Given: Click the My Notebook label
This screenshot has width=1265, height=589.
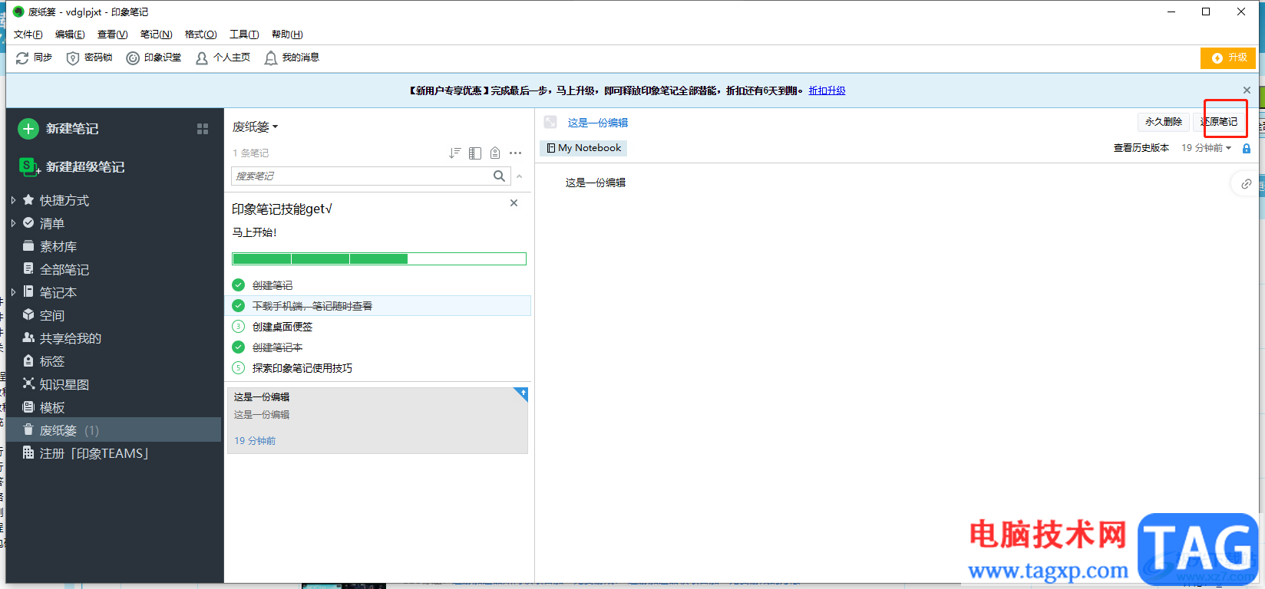Looking at the screenshot, I should coord(583,148).
